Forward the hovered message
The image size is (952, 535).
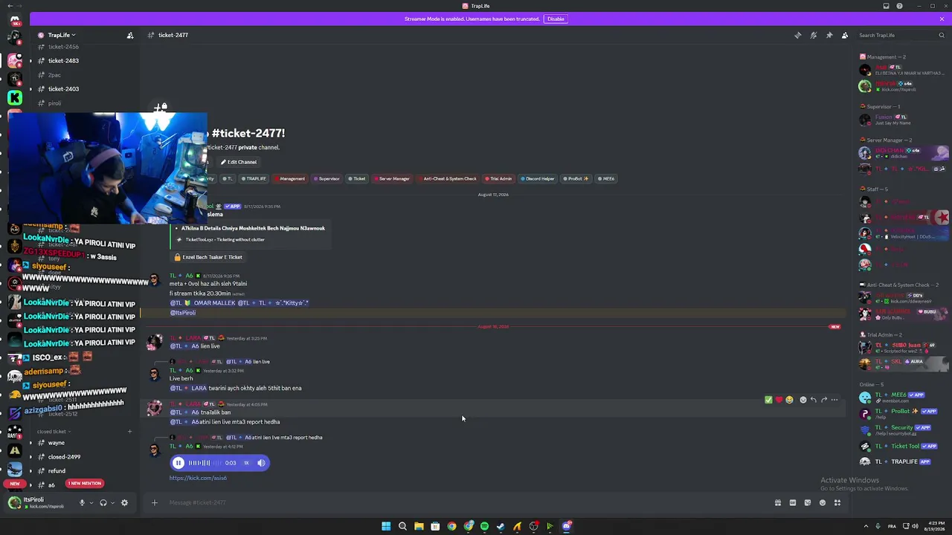[823, 400]
